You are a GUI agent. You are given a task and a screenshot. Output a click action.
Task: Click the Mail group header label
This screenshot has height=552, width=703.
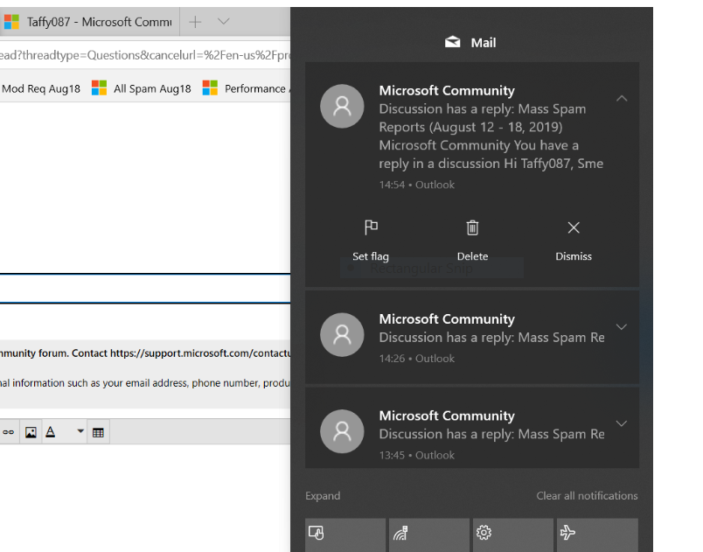pos(484,43)
